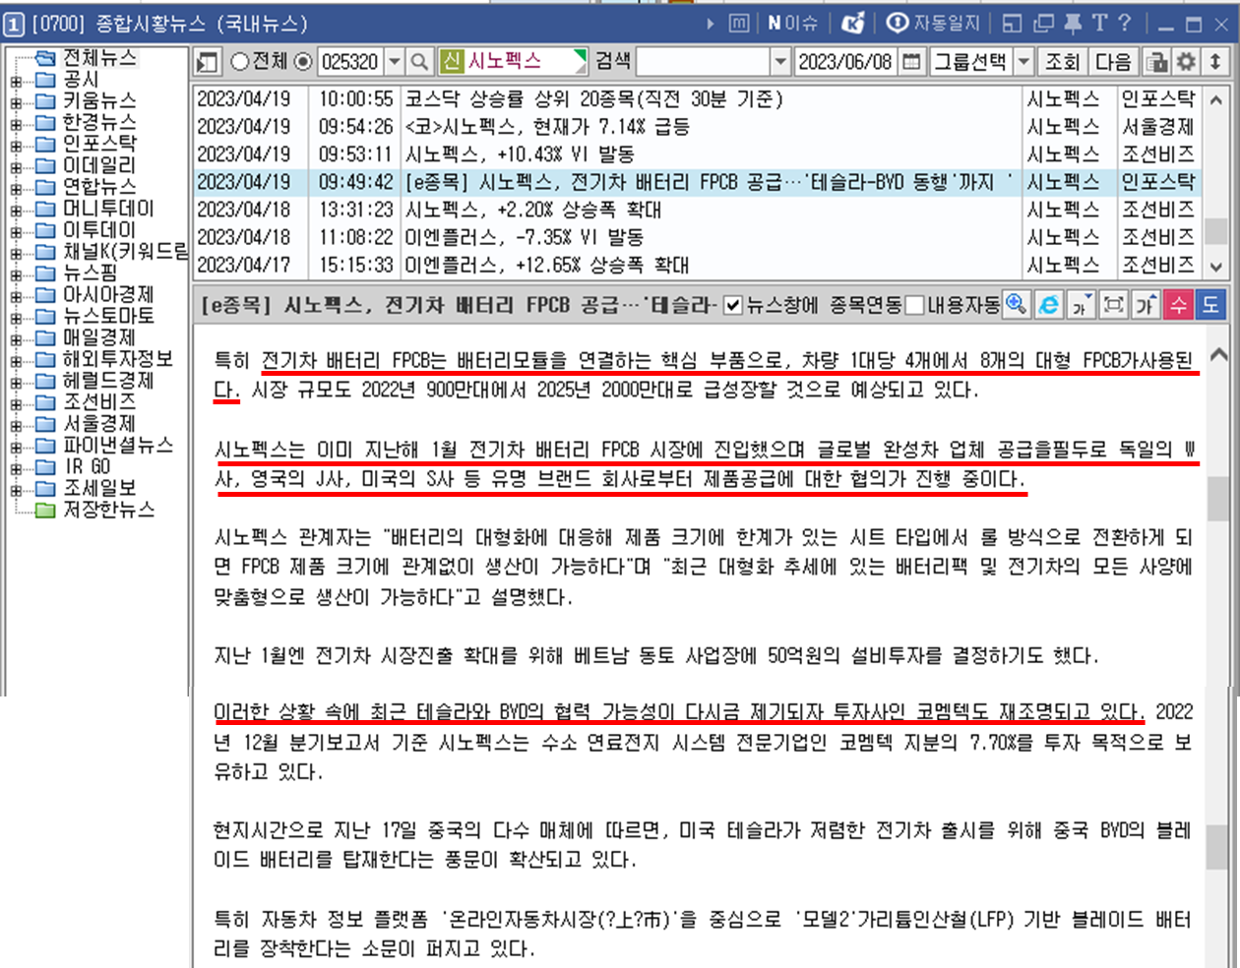Open 시노펙스 +10.43% VI 발동 headline
This screenshot has height=968, width=1240.
click(x=520, y=154)
